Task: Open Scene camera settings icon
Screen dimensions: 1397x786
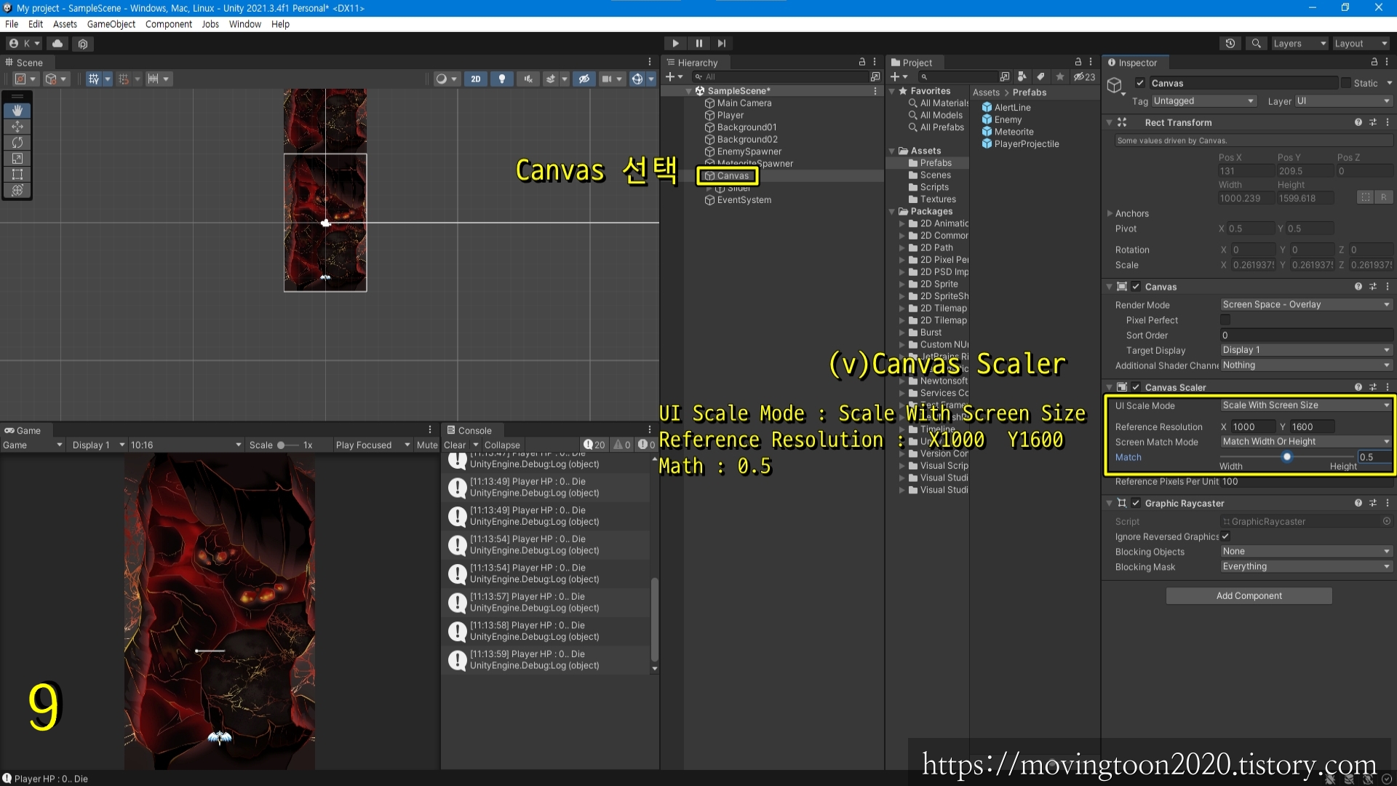Action: point(610,79)
